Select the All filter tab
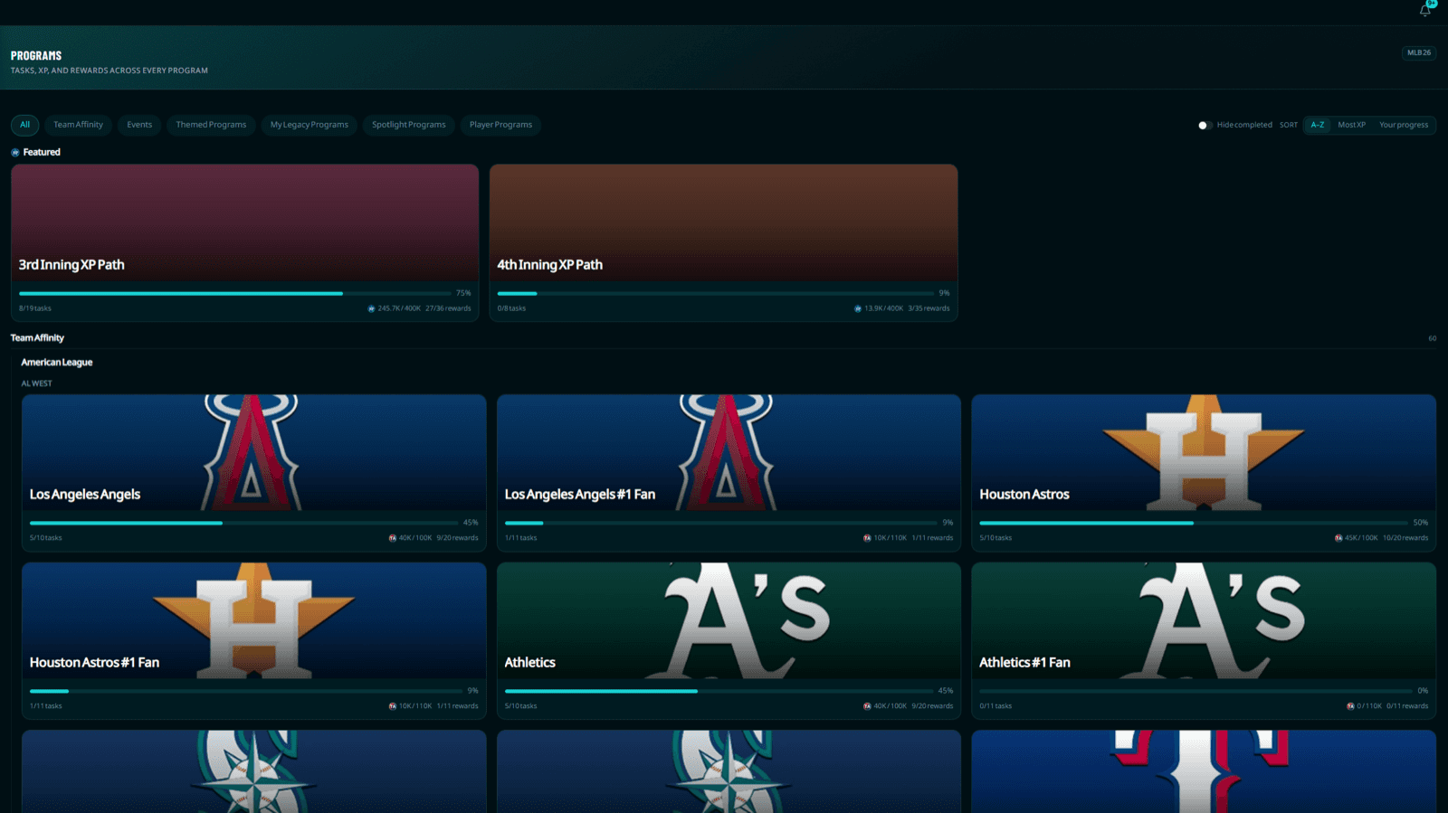 coord(24,125)
